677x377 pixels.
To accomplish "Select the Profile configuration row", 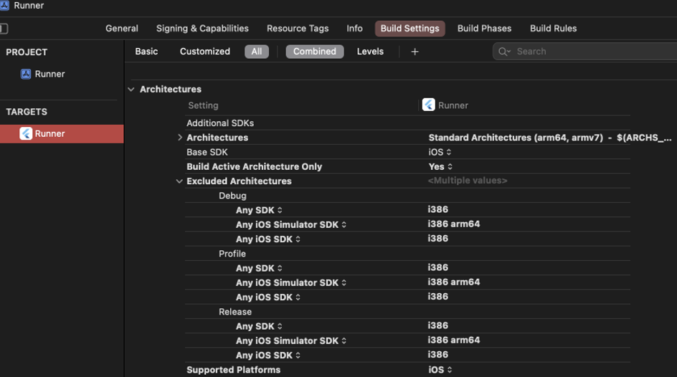I will tap(407, 254).
